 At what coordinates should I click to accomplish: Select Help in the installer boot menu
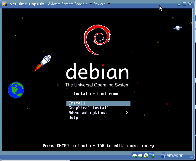[x=73, y=117]
